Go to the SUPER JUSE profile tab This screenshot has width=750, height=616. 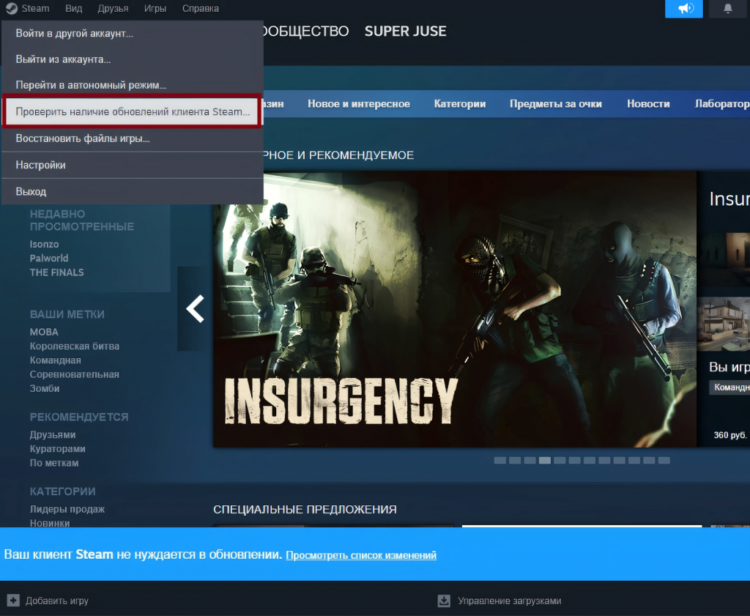tap(405, 31)
